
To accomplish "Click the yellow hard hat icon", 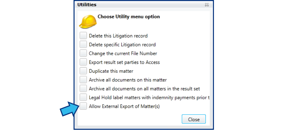I will [88, 22].
